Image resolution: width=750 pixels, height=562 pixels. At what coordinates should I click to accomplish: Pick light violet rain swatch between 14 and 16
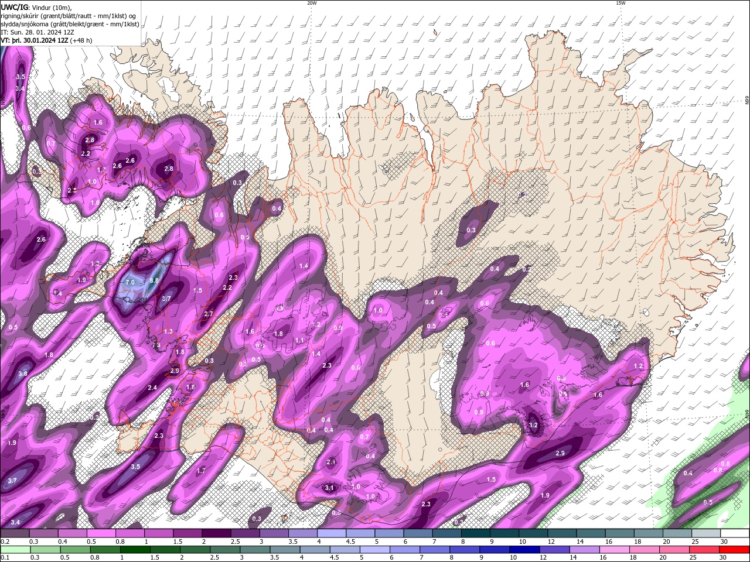point(583,550)
